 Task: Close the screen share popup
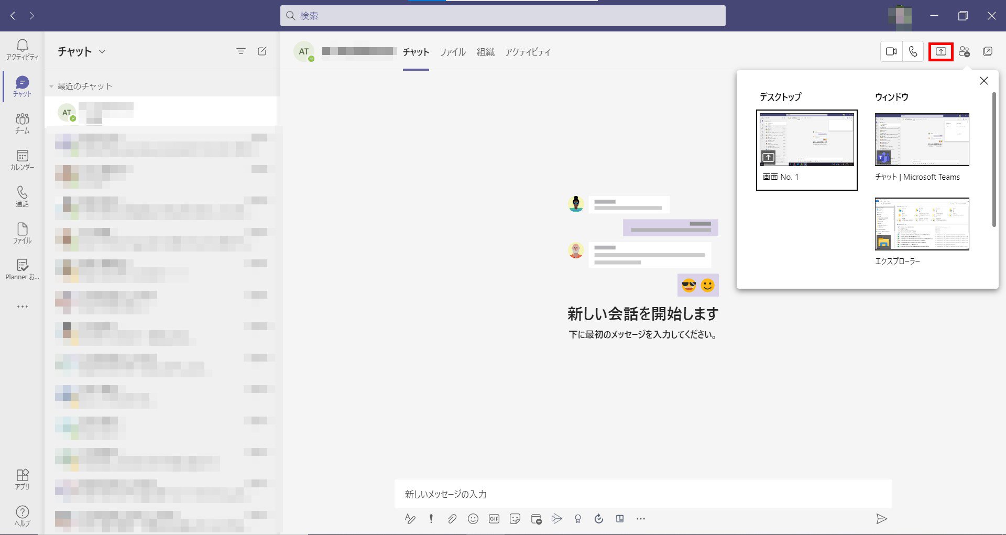[983, 81]
